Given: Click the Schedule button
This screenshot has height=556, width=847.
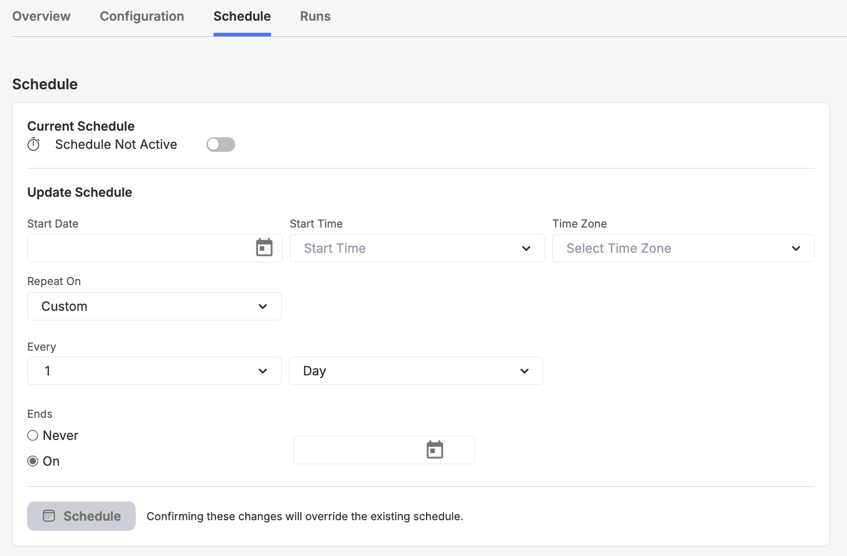Looking at the screenshot, I should click(81, 516).
